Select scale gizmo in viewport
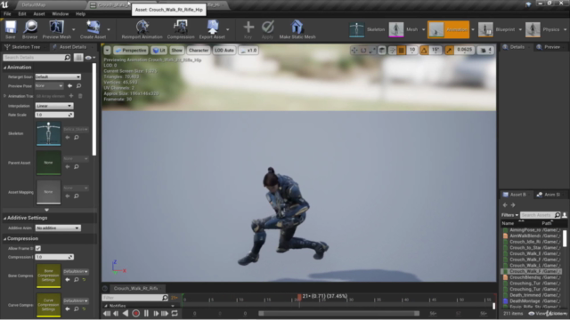 (372, 51)
